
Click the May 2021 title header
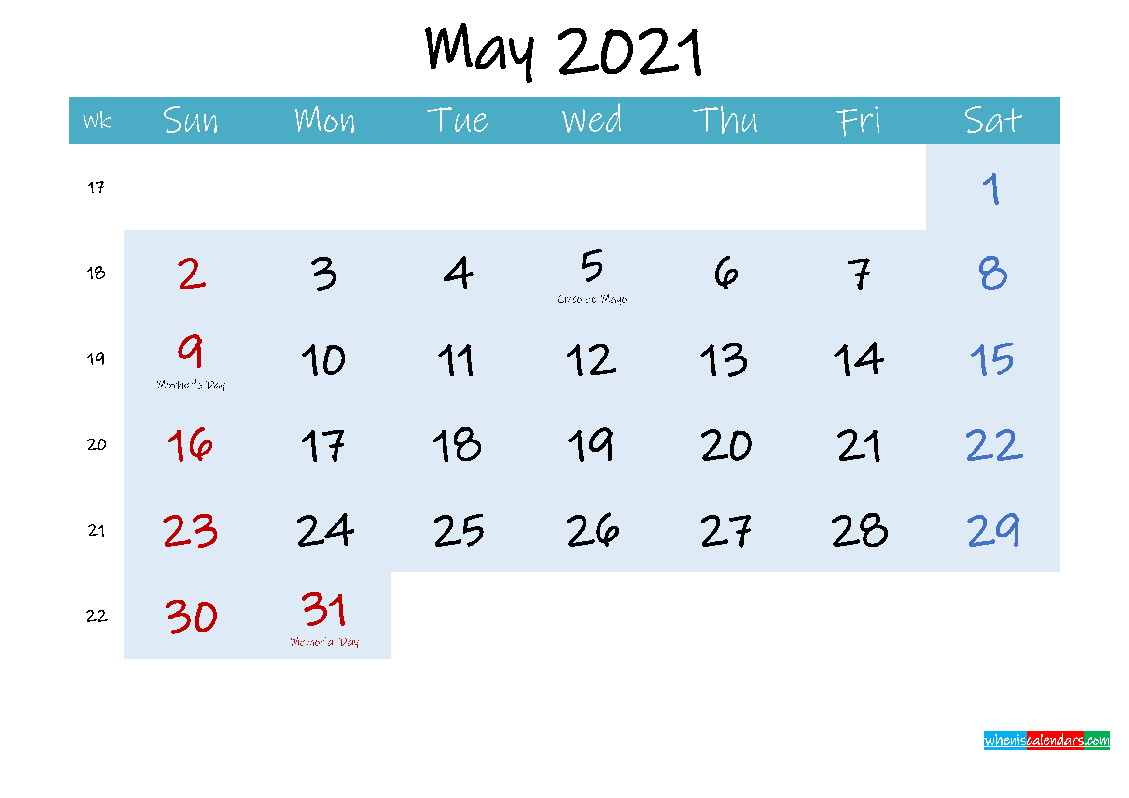(x=564, y=52)
